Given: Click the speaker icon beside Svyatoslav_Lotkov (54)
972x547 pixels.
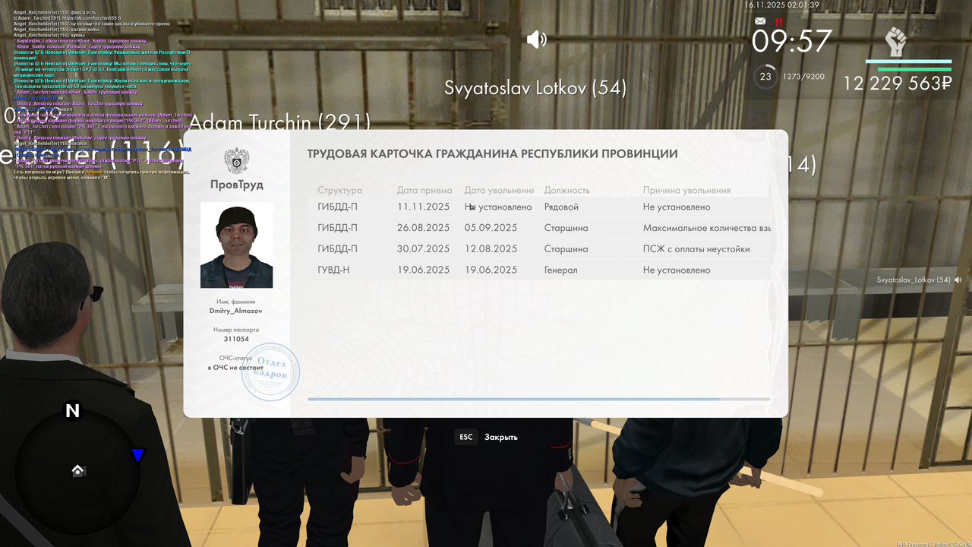Looking at the screenshot, I should coord(958,280).
